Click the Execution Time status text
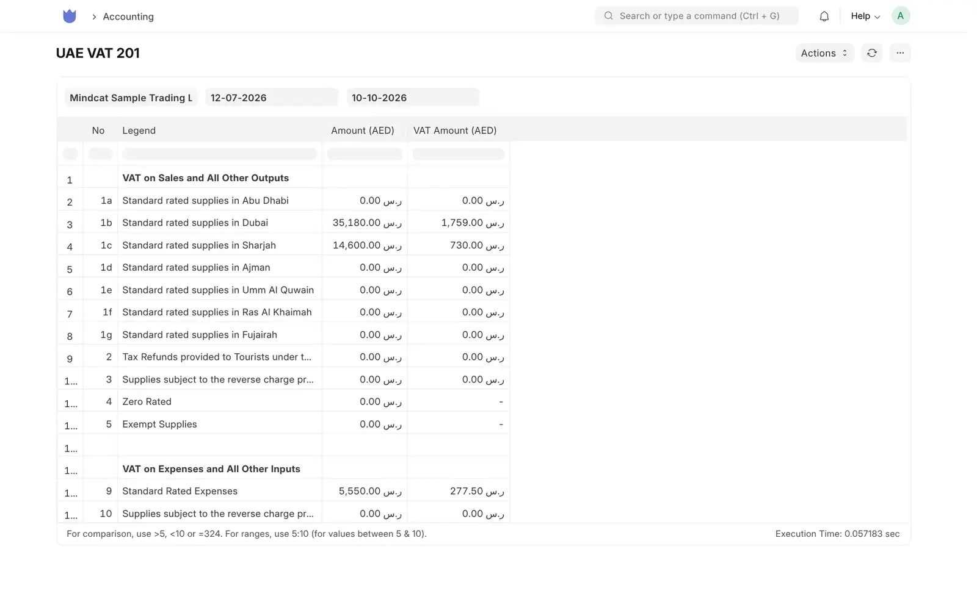This screenshot has width=977, height=610. pyautogui.click(x=837, y=534)
